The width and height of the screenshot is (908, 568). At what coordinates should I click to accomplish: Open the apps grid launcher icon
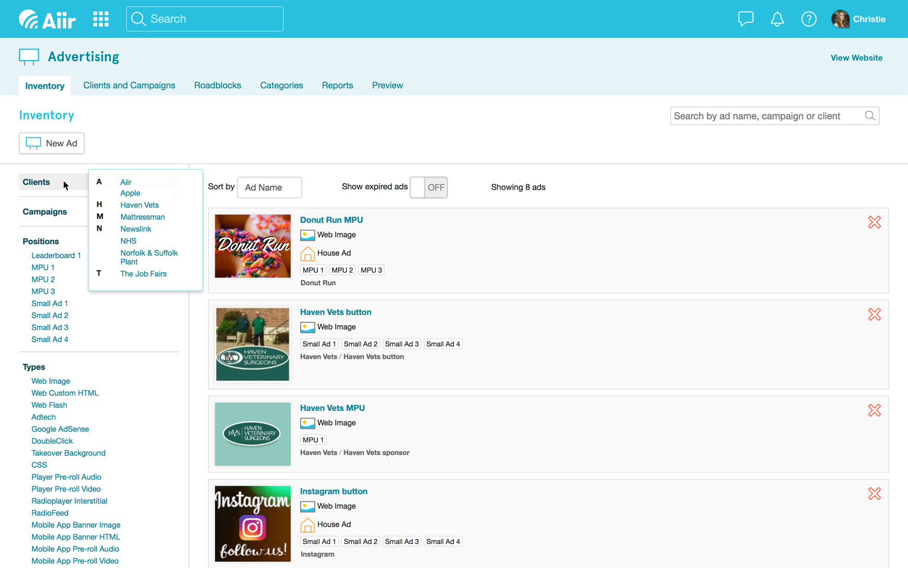pyautogui.click(x=101, y=19)
